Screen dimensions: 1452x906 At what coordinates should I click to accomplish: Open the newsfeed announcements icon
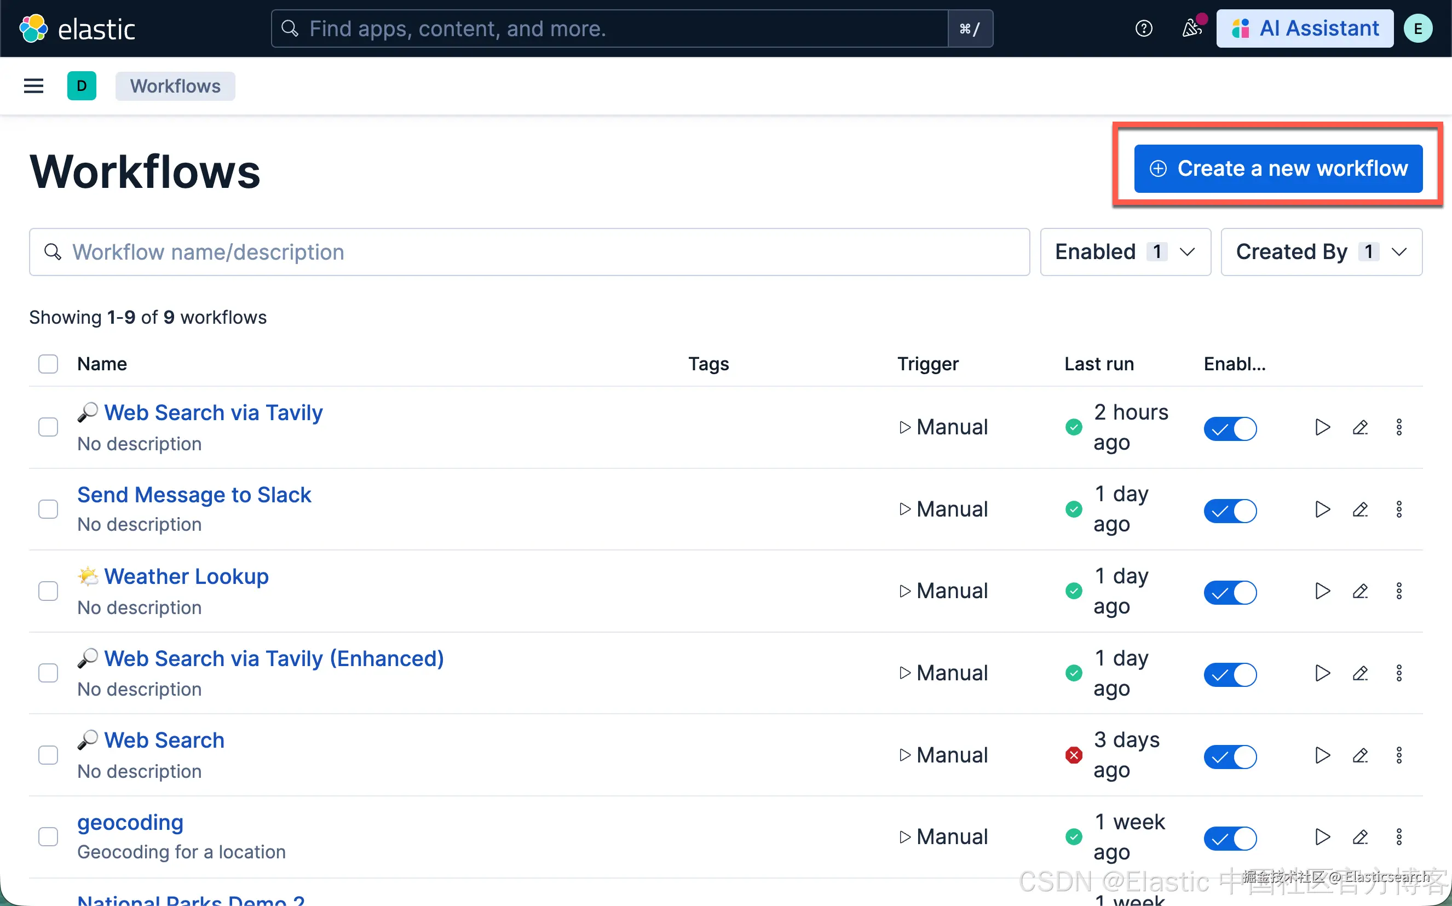tap(1191, 28)
